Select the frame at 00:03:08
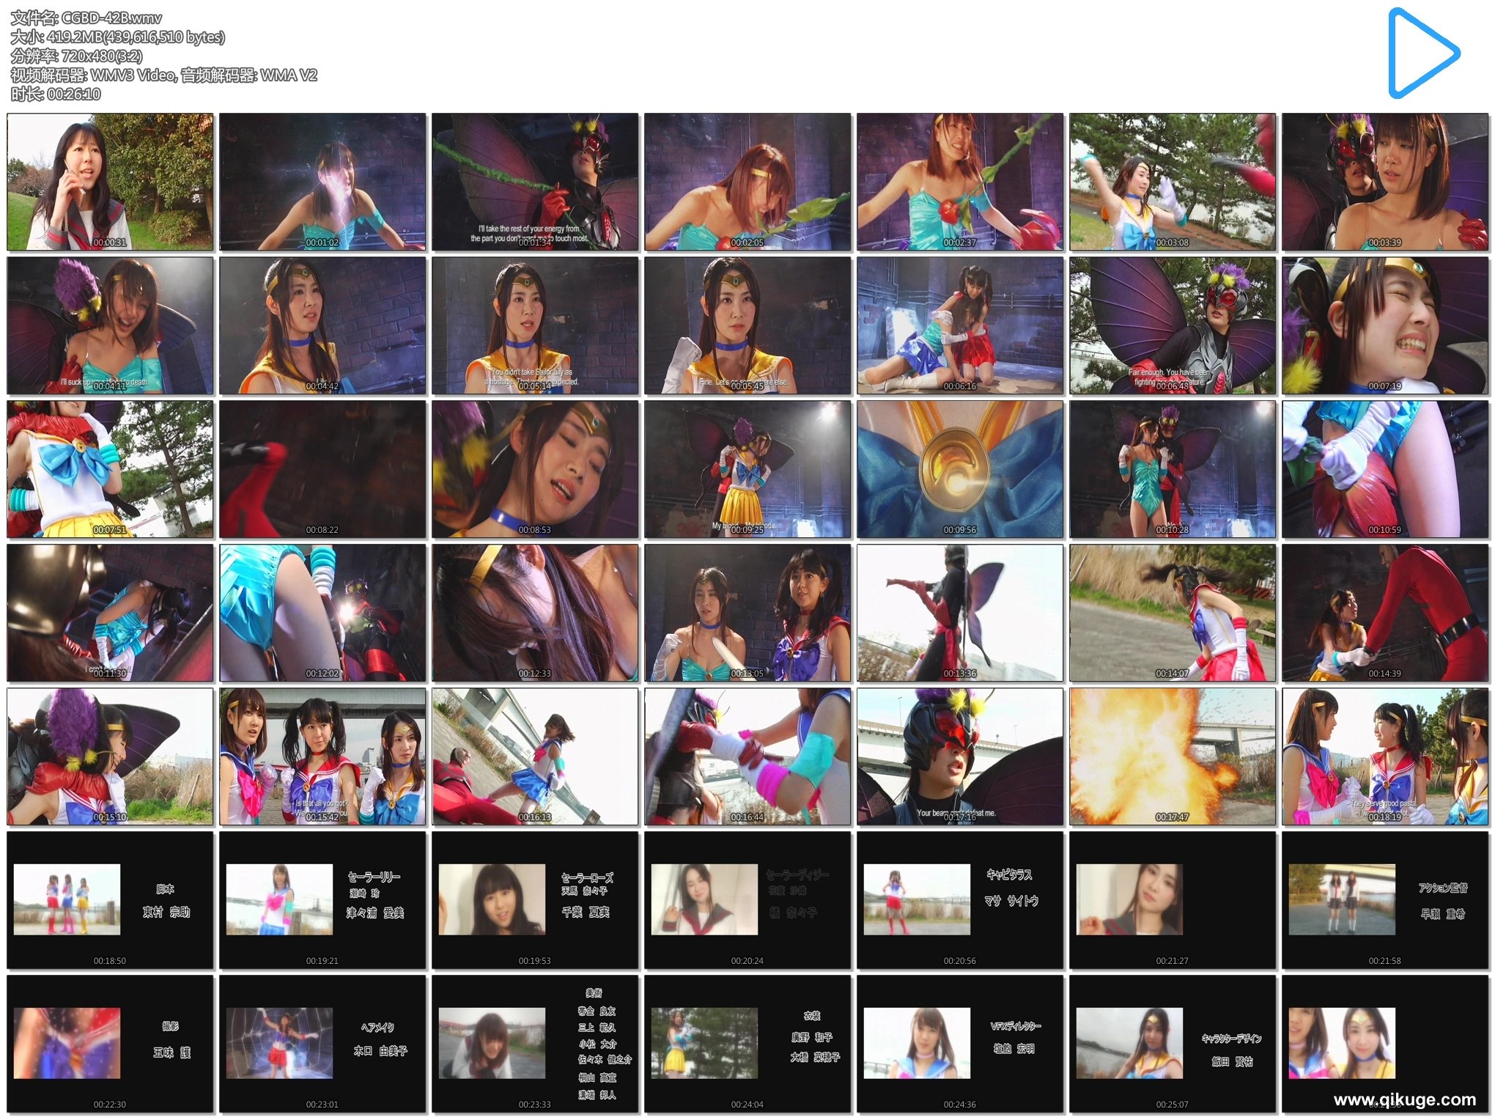This screenshot has width=1495, height=1120. [x=1173, y=182]
